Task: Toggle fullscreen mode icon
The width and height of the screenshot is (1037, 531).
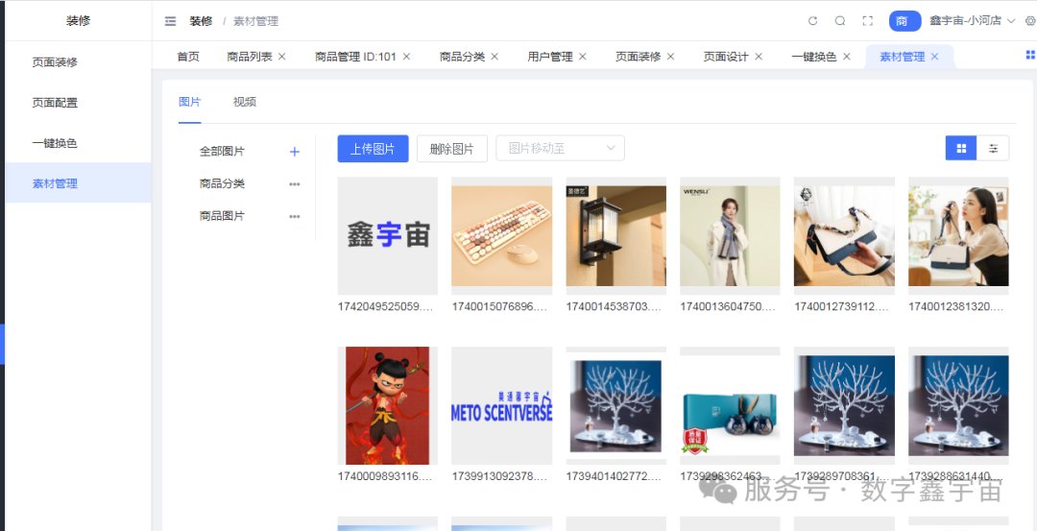Action: point(868,21)
